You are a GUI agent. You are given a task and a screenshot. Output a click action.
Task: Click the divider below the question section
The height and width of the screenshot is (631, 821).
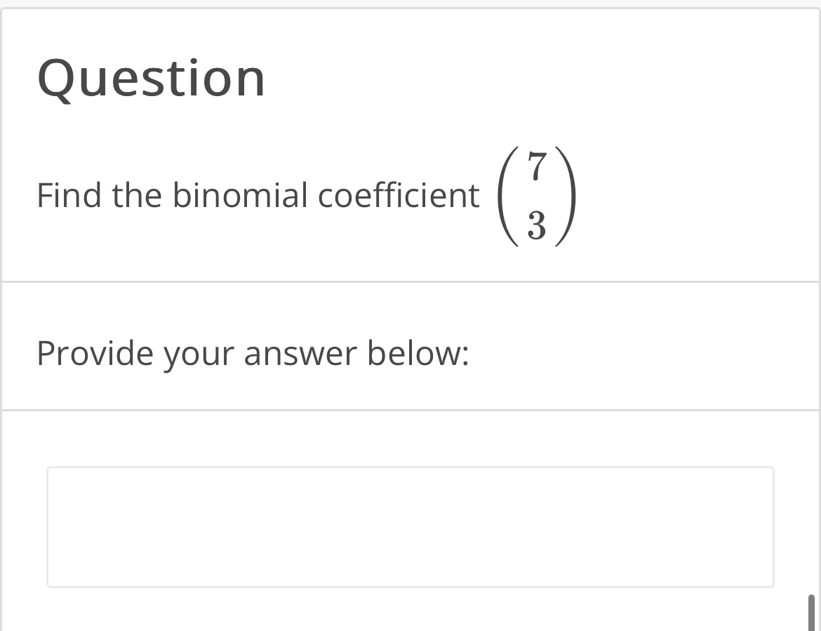click(x=410, y=281)
